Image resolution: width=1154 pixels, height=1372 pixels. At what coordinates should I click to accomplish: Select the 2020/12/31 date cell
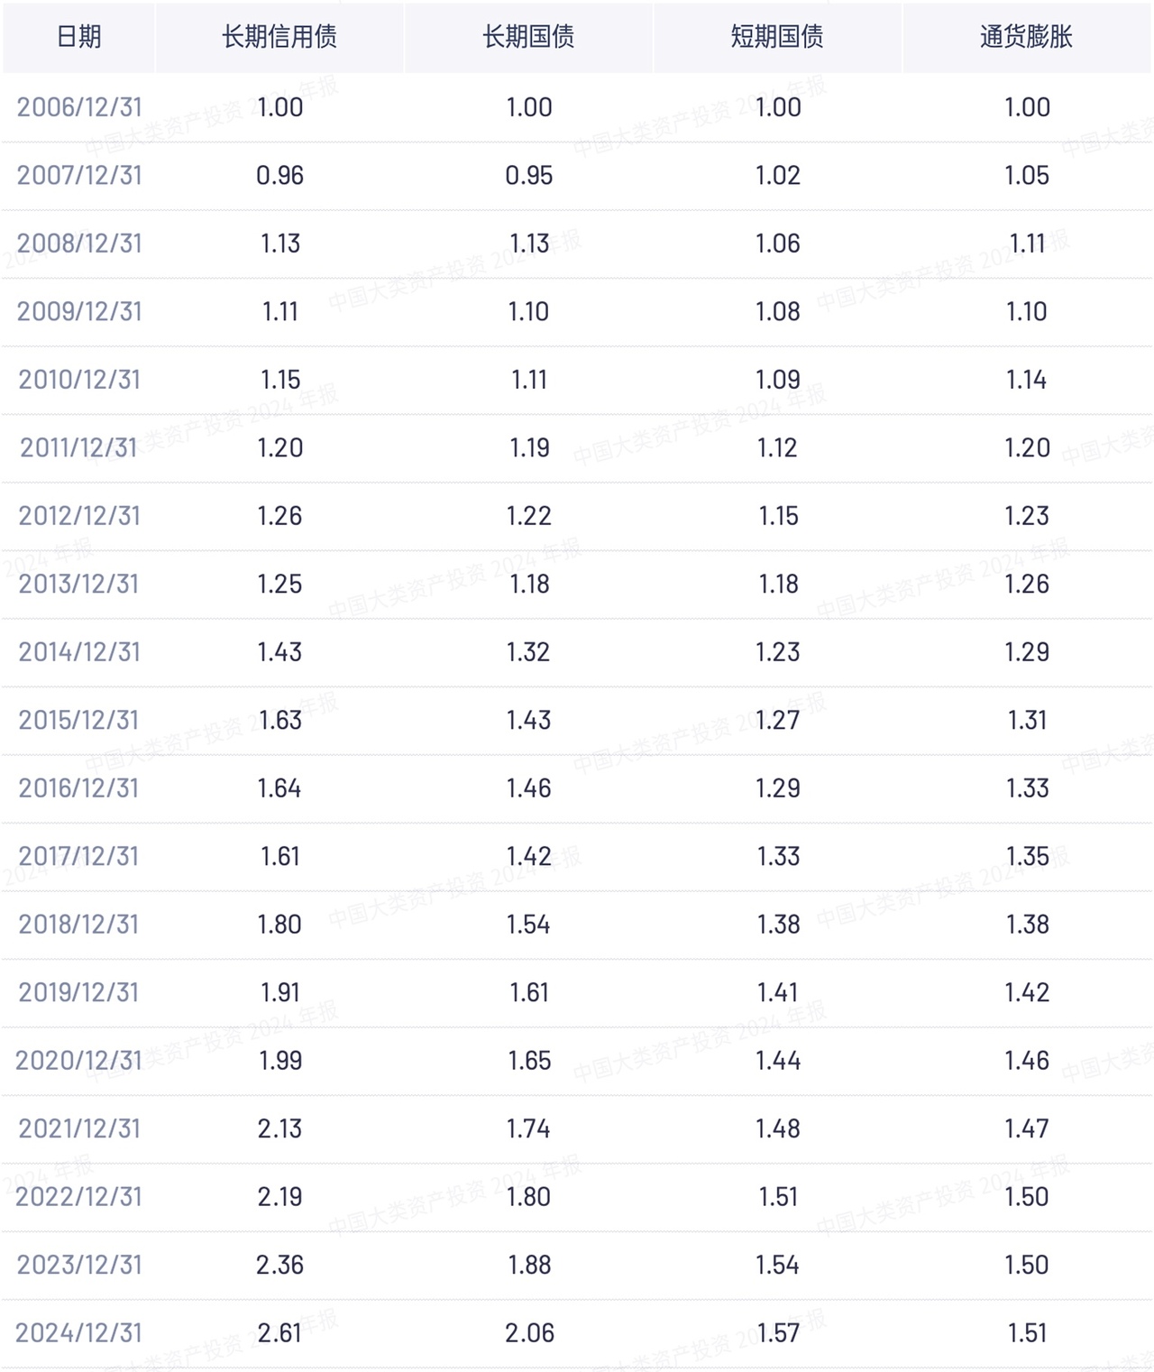click(x=79, y=1061)
